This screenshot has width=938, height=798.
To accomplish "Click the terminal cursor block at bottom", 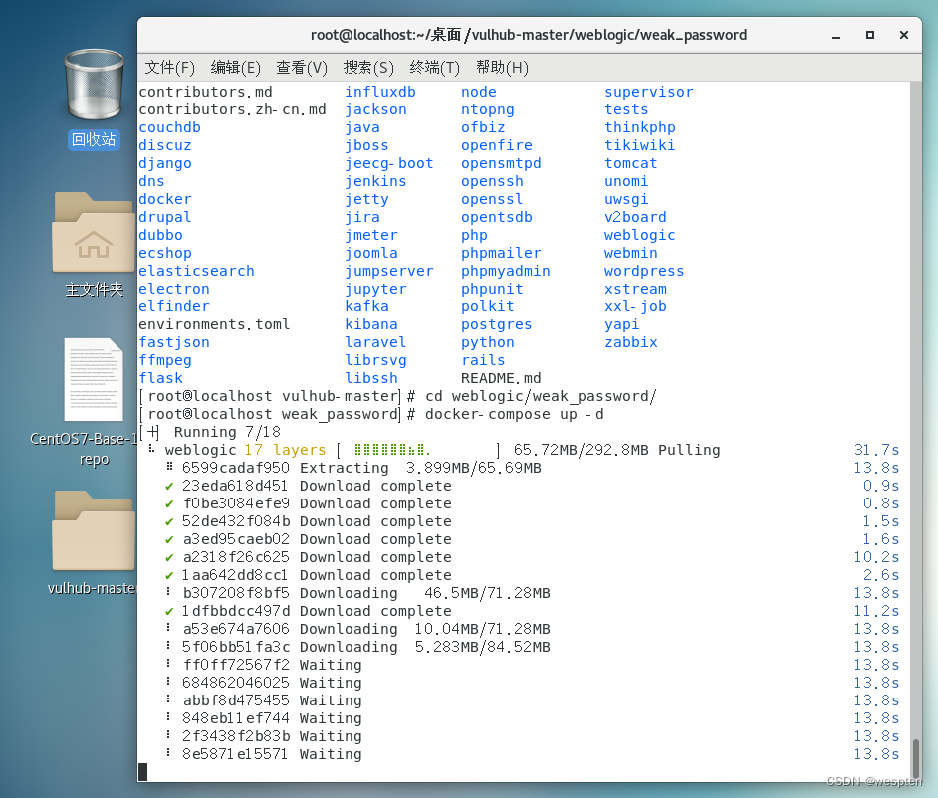I will [x=143, y=772].
